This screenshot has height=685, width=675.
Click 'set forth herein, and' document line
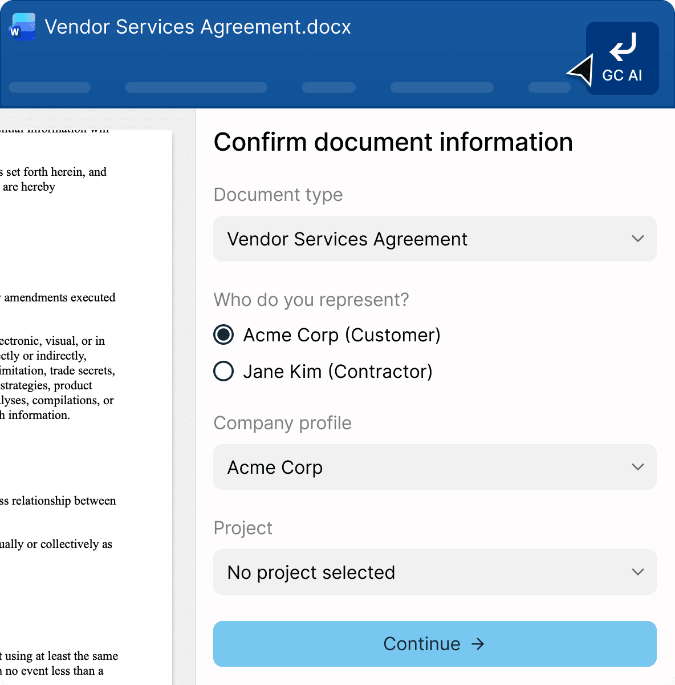click(56, 172)
